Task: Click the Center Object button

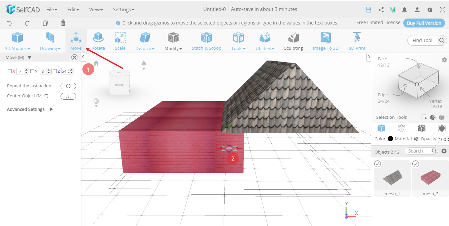Action: pos(68,96)
